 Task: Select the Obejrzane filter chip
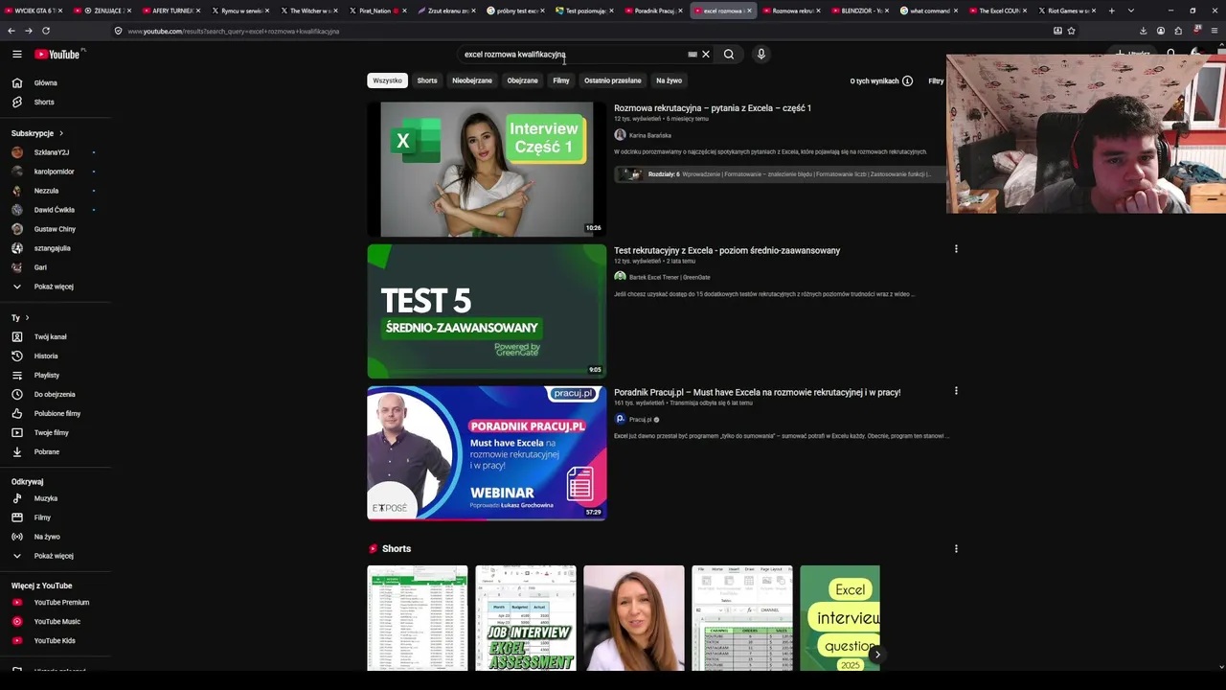tap(523, 80)
